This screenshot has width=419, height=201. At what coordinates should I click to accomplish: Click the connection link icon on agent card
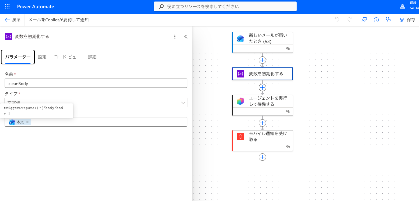pos(288,111)
